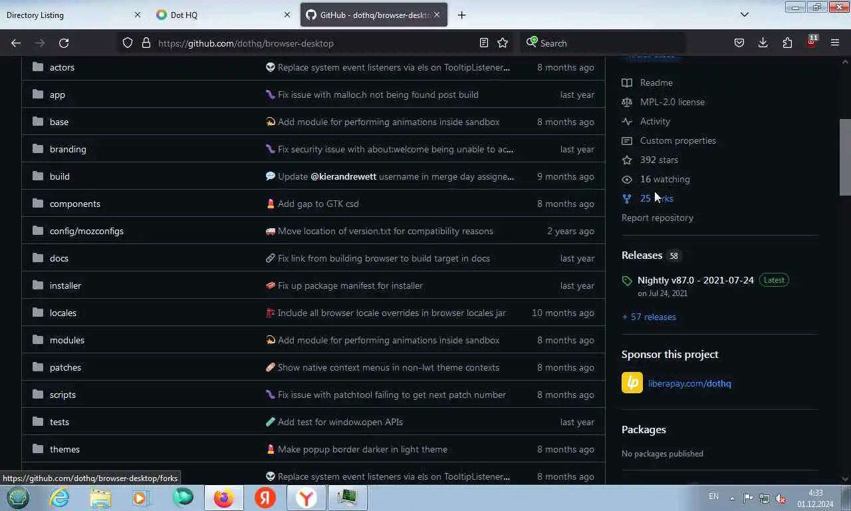Open Custom properties link
Image resolution: width=851 pixels, height=511 pixels.
coord(669,140)
